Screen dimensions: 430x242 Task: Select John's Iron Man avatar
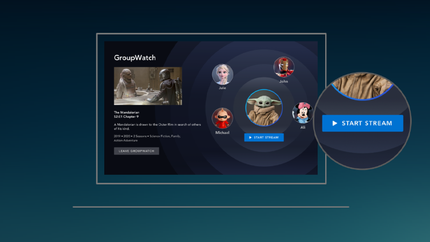point(284,67)
